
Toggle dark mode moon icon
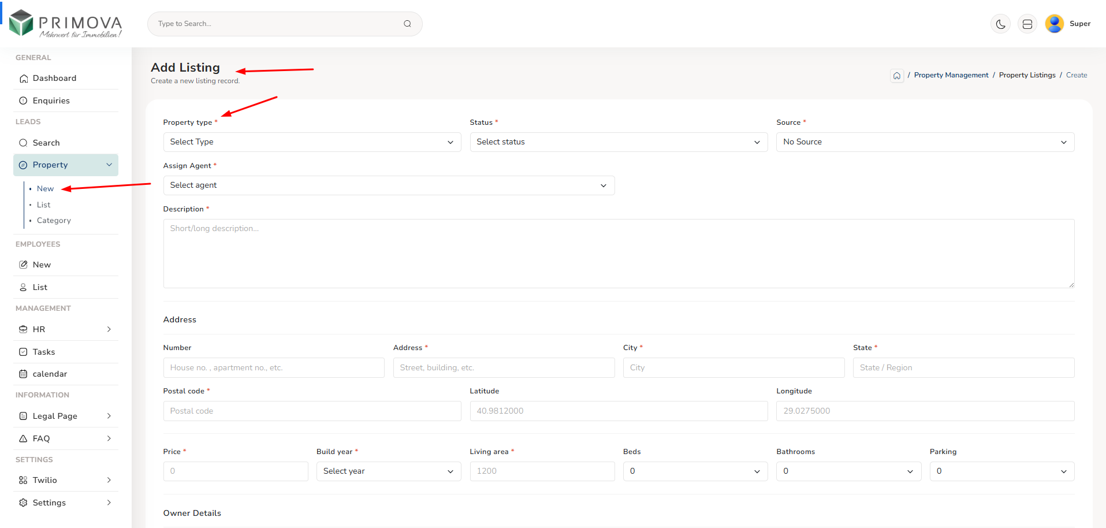click(1000, 24)
